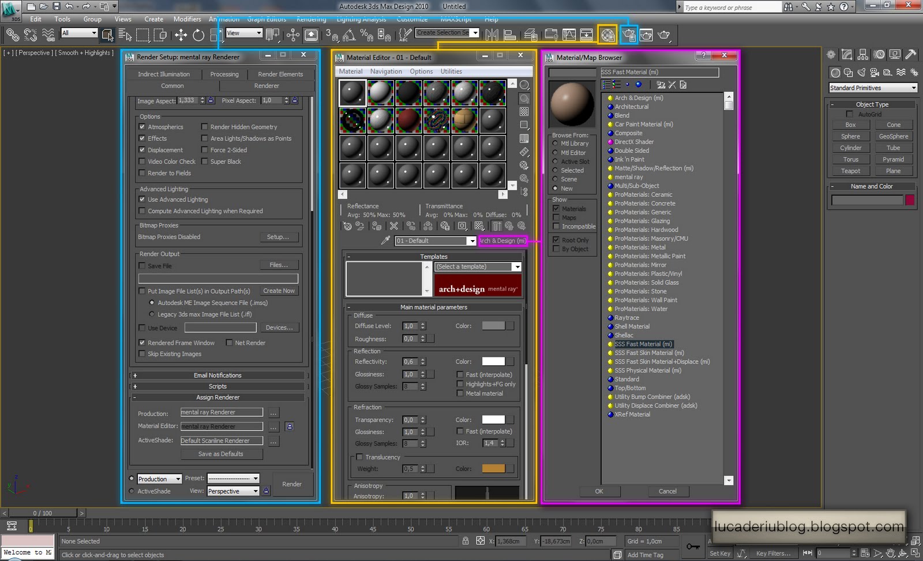Image resolution: width=923 pixels, height=561 pixels.
Task: Open the Select a template dropdown
Action: (x=478, y=267)
